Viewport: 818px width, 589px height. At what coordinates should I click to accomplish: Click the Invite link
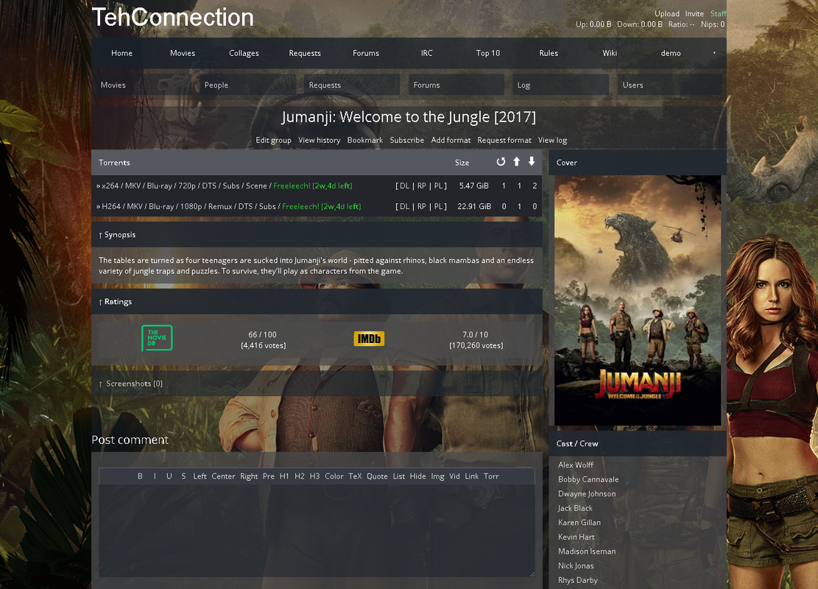(x=694, y=13)
